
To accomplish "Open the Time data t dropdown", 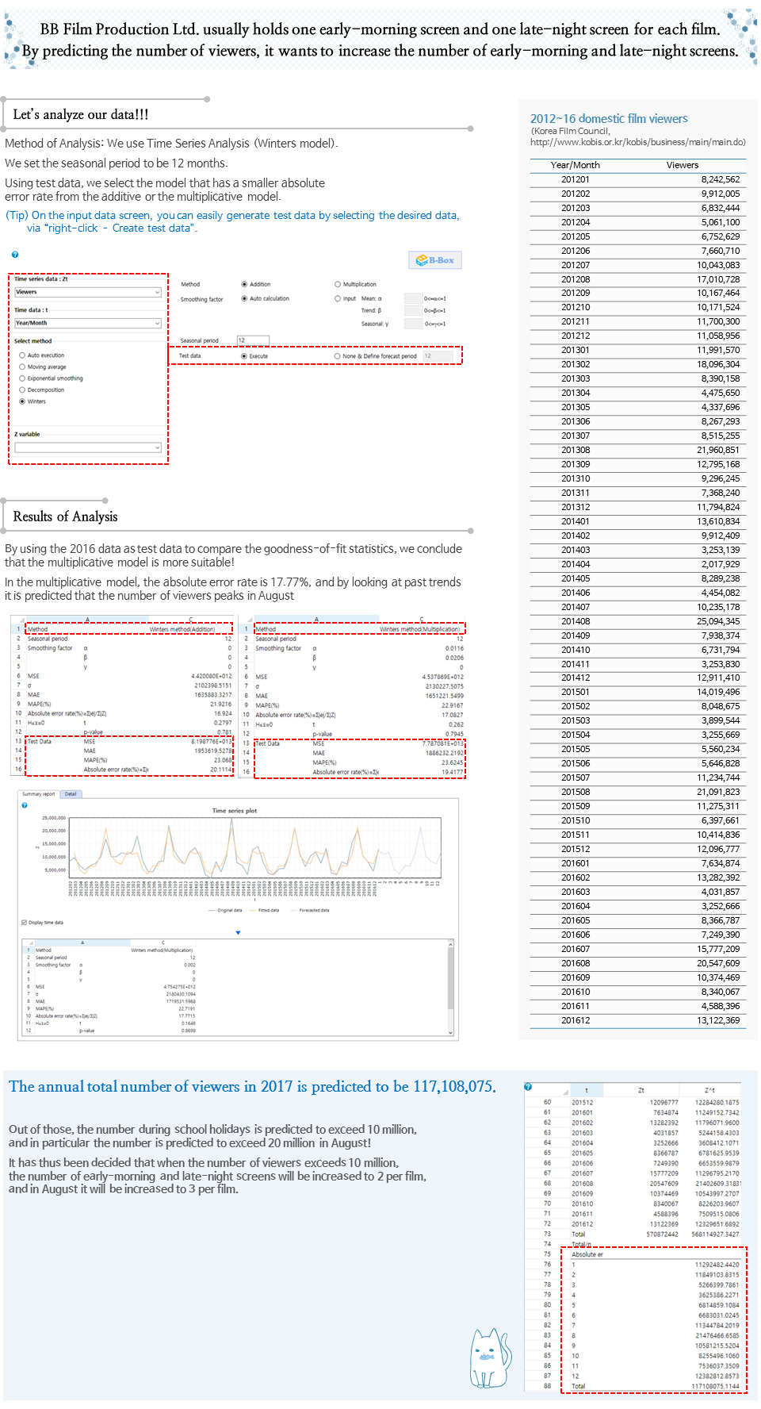I will (88, 323).
